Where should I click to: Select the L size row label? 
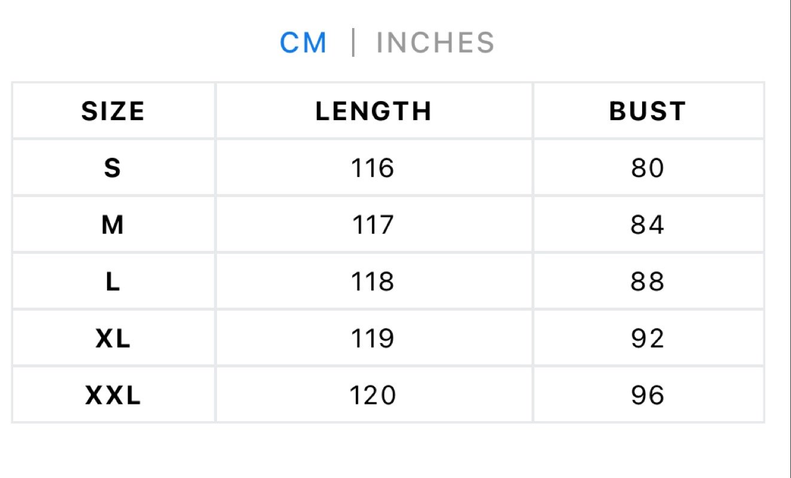point(113,281)
